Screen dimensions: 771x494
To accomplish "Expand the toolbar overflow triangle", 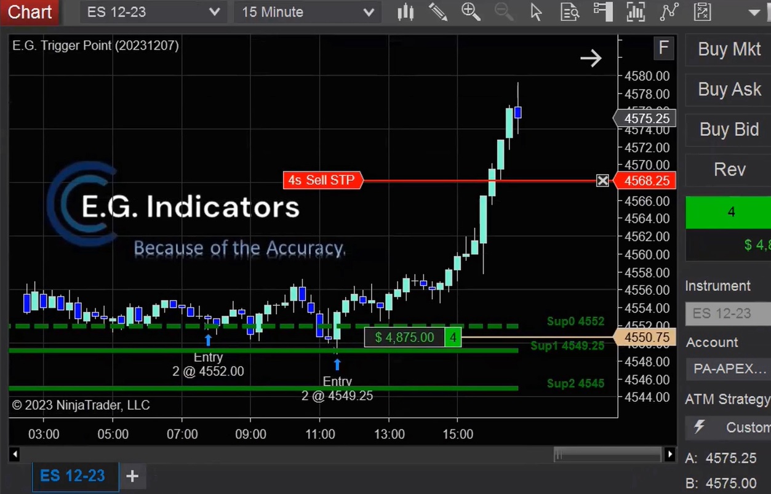I will [754, 12].
